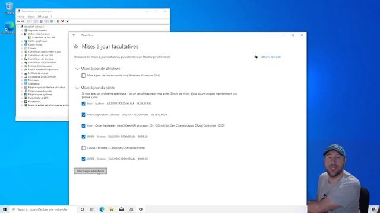Select Ordinateur in the device tree
Image resolution: width=380 pixels, height=213 pixels.
coord(34,84)
